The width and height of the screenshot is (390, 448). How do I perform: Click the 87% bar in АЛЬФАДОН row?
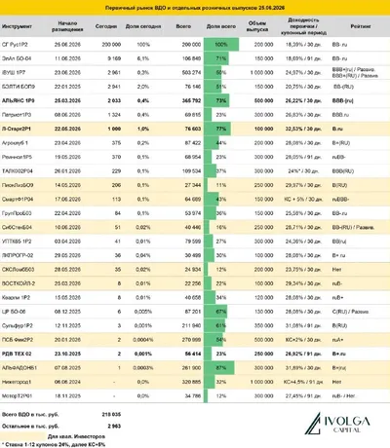coord(219,368)
